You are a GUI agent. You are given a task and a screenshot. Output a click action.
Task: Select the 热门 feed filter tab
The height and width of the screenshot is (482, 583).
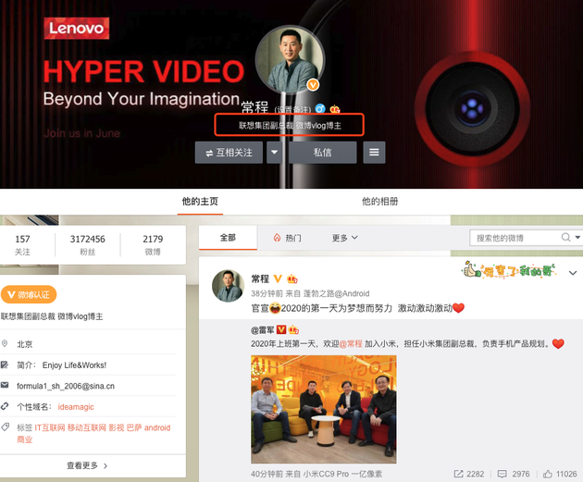[288, 238]
